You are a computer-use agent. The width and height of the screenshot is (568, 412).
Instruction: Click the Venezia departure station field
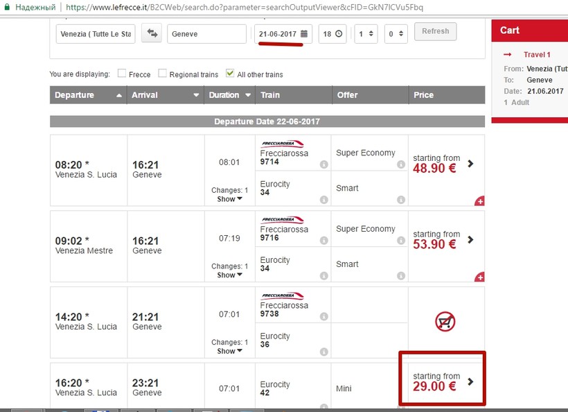pos(95,33)
